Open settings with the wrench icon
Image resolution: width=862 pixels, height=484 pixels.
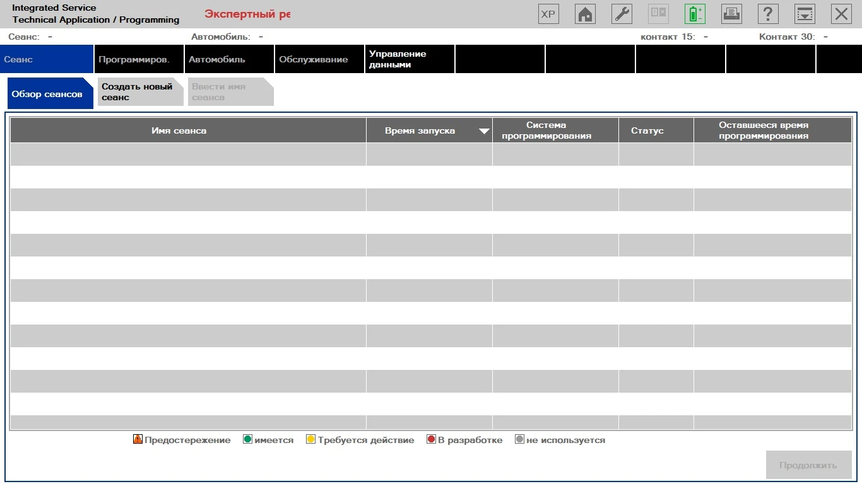click(x=622, y=14)
